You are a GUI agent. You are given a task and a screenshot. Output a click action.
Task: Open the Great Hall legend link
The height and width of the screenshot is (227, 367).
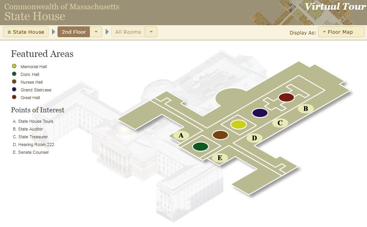pyautogui.click(x=30, y=97)
